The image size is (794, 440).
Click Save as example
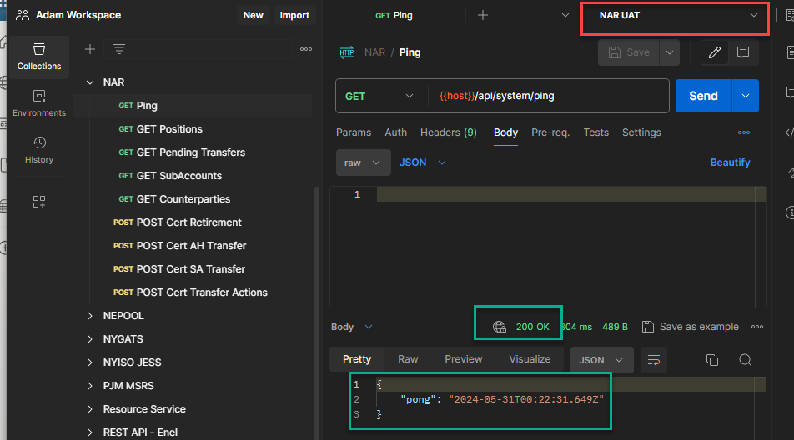[x=691, y=327]
